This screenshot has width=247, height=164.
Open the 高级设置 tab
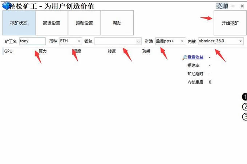click(52, 23)
